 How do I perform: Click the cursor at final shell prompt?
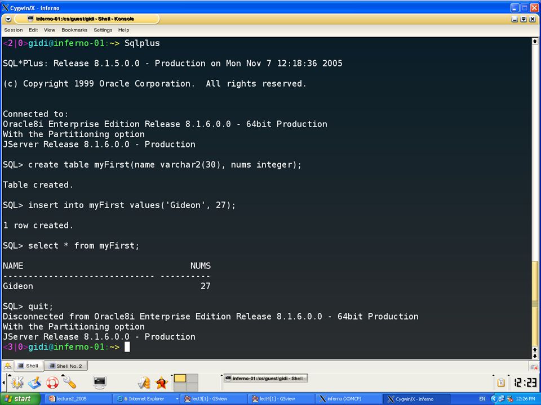point(127,347)
